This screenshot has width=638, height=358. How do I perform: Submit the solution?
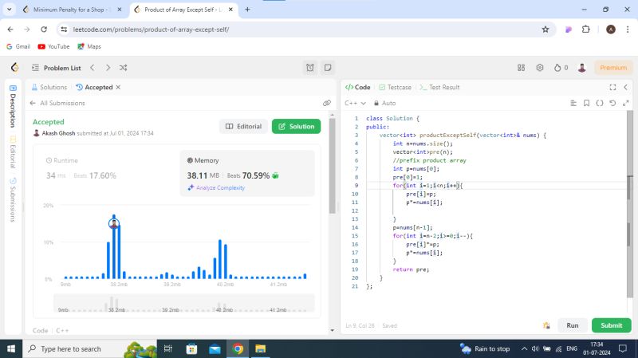pos(611,325)
